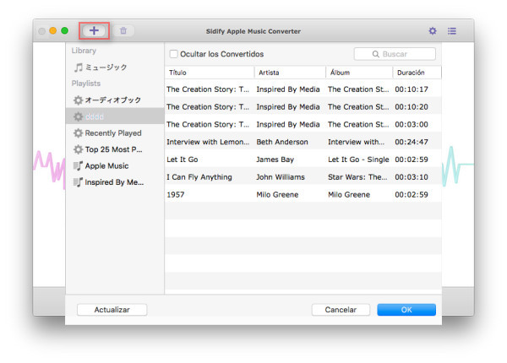Click album Star Wars: The...
The height and width of the screenshot is (363, 507).
(357, 177)
